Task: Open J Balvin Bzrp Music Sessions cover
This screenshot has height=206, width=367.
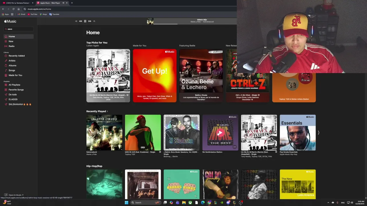Action: click(181, 132)
